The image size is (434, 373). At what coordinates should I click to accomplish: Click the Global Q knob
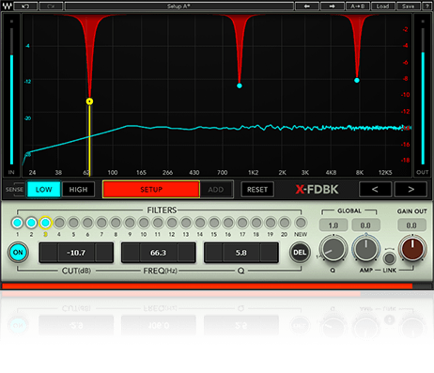[x=333, y=249]
